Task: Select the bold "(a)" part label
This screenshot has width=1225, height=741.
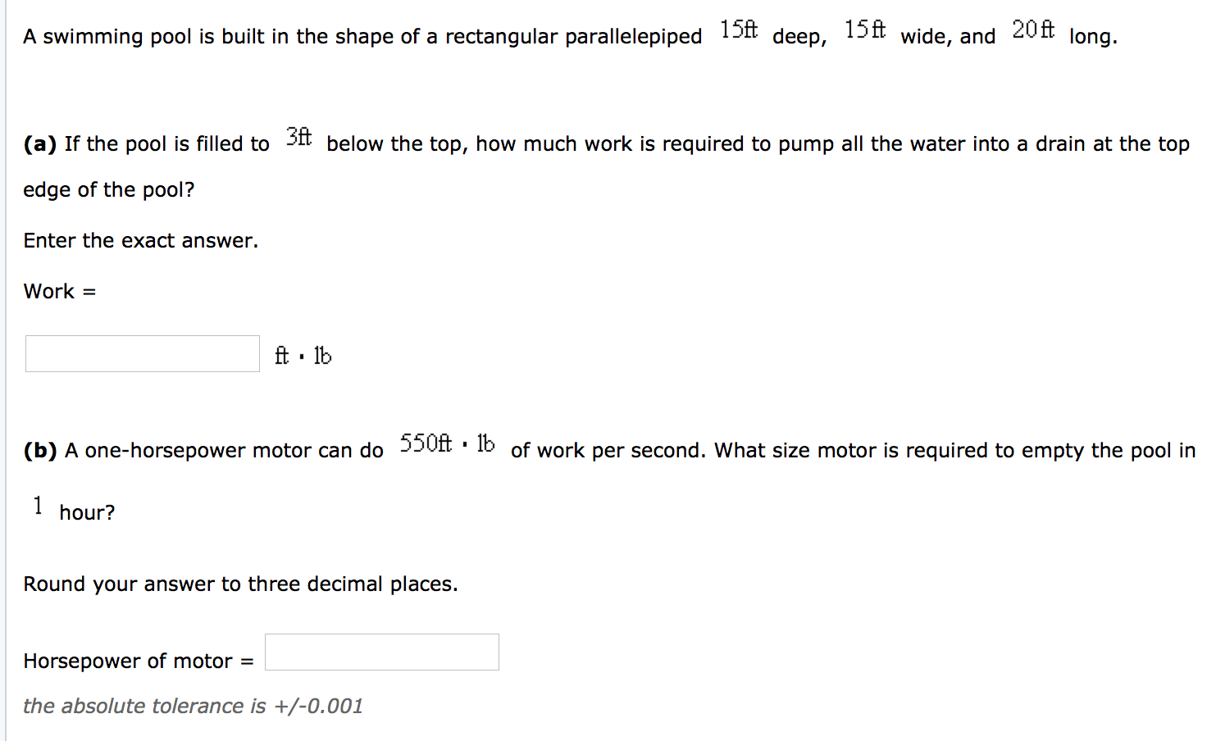Action: tap(39, 143)
